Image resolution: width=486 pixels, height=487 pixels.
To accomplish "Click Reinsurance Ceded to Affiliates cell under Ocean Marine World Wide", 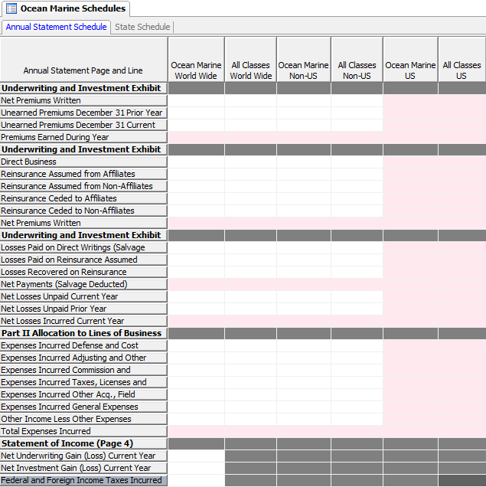I will click(x=196, y=198).
